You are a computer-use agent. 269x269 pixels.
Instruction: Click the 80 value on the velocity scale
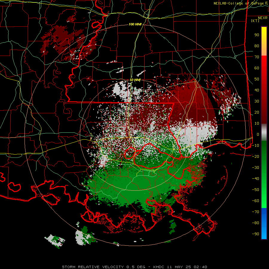tap(257, 46)
